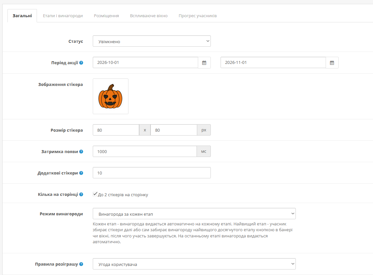373x275 pixels.
Task: Click the 'Режим винагороди' label
Action: 61,214
